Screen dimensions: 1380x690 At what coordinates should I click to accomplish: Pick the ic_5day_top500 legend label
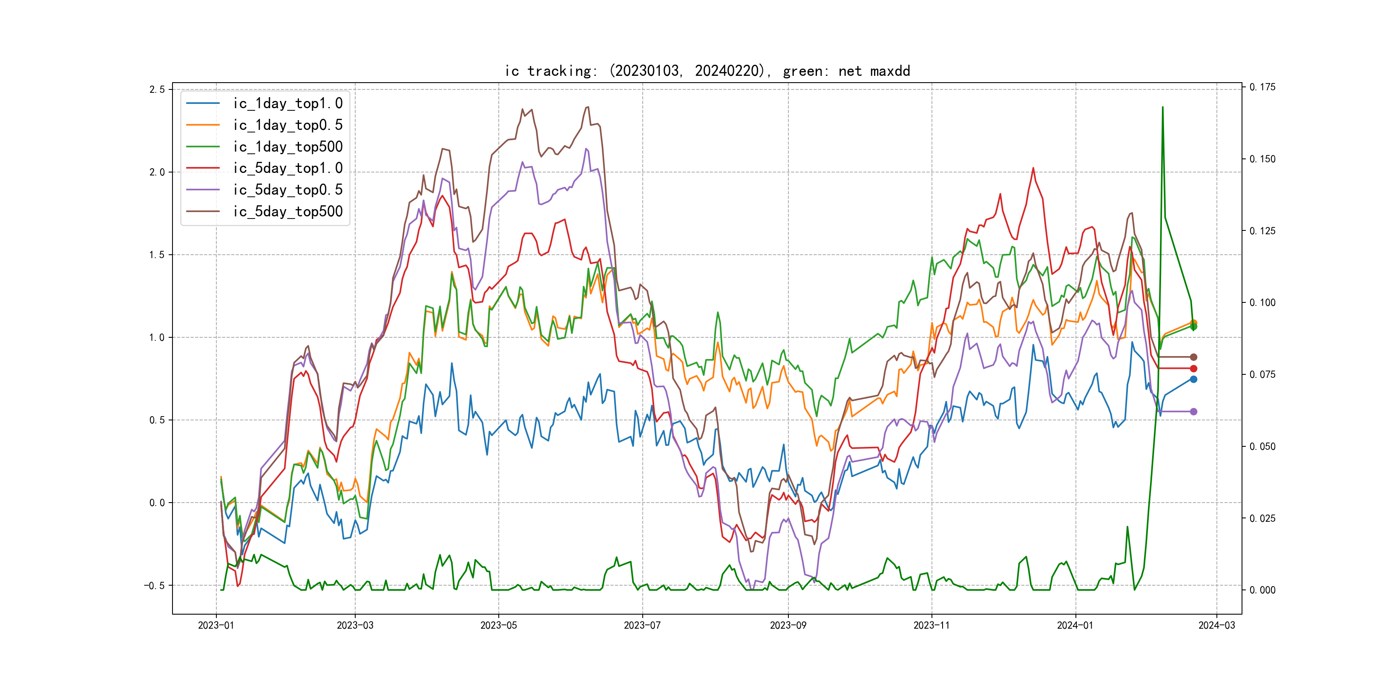pos(287,212)
